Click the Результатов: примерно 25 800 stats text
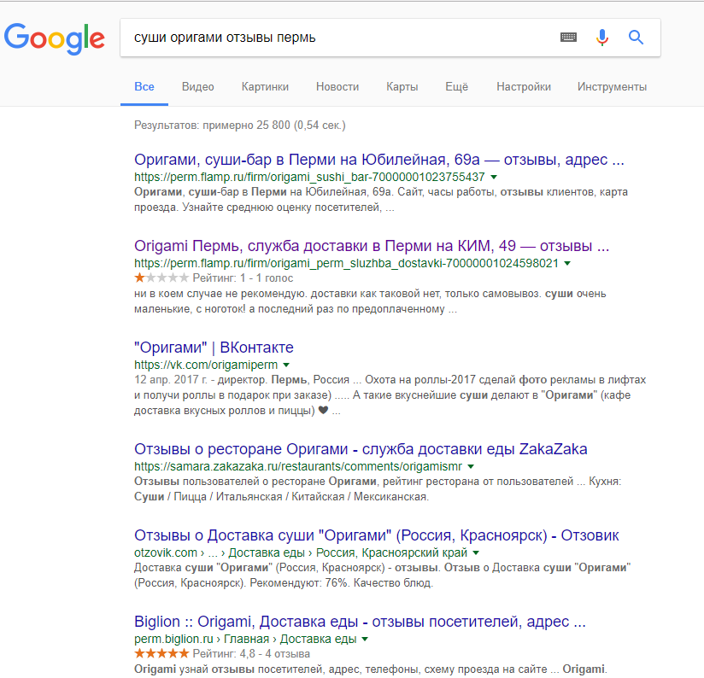Screen dimensions: 704x678 click(x=240, y=126)
